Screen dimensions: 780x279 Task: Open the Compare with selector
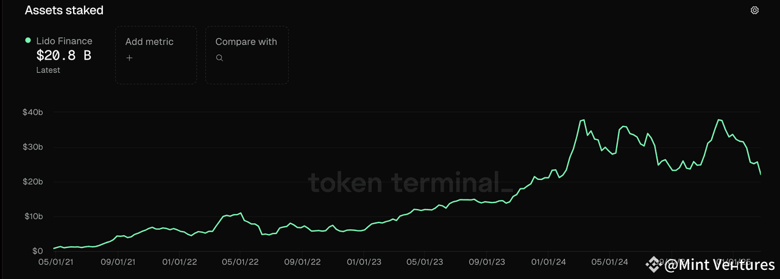pyautogui.click(x=246, y=55)
